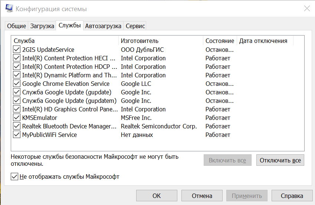The image size is (315, 205).
Task: Click Работает status of KMSEmulator row
Action: (x=218, y=118)
